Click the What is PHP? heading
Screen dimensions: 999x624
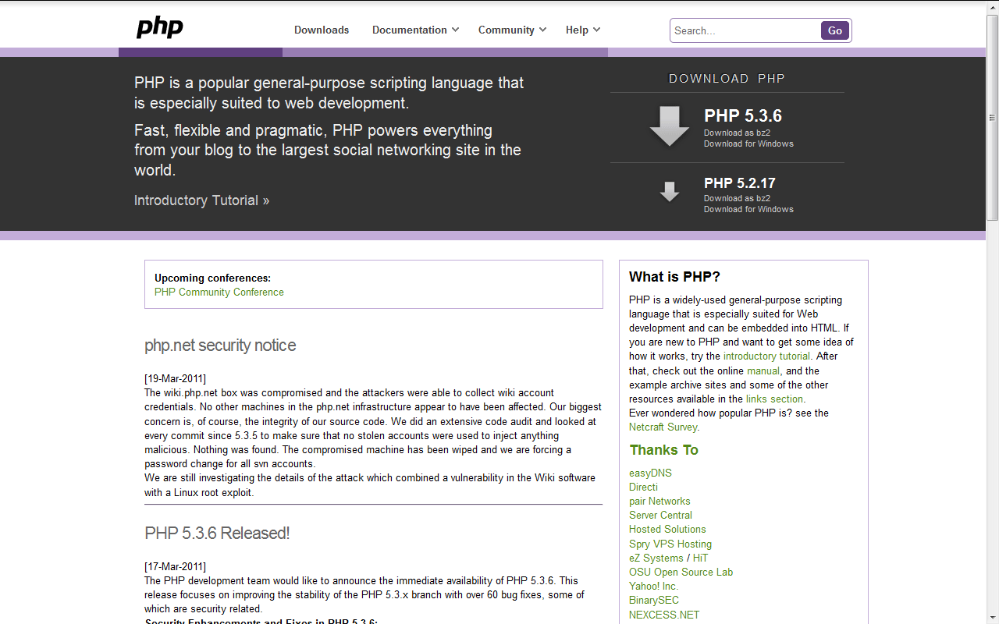pos(674,277)
